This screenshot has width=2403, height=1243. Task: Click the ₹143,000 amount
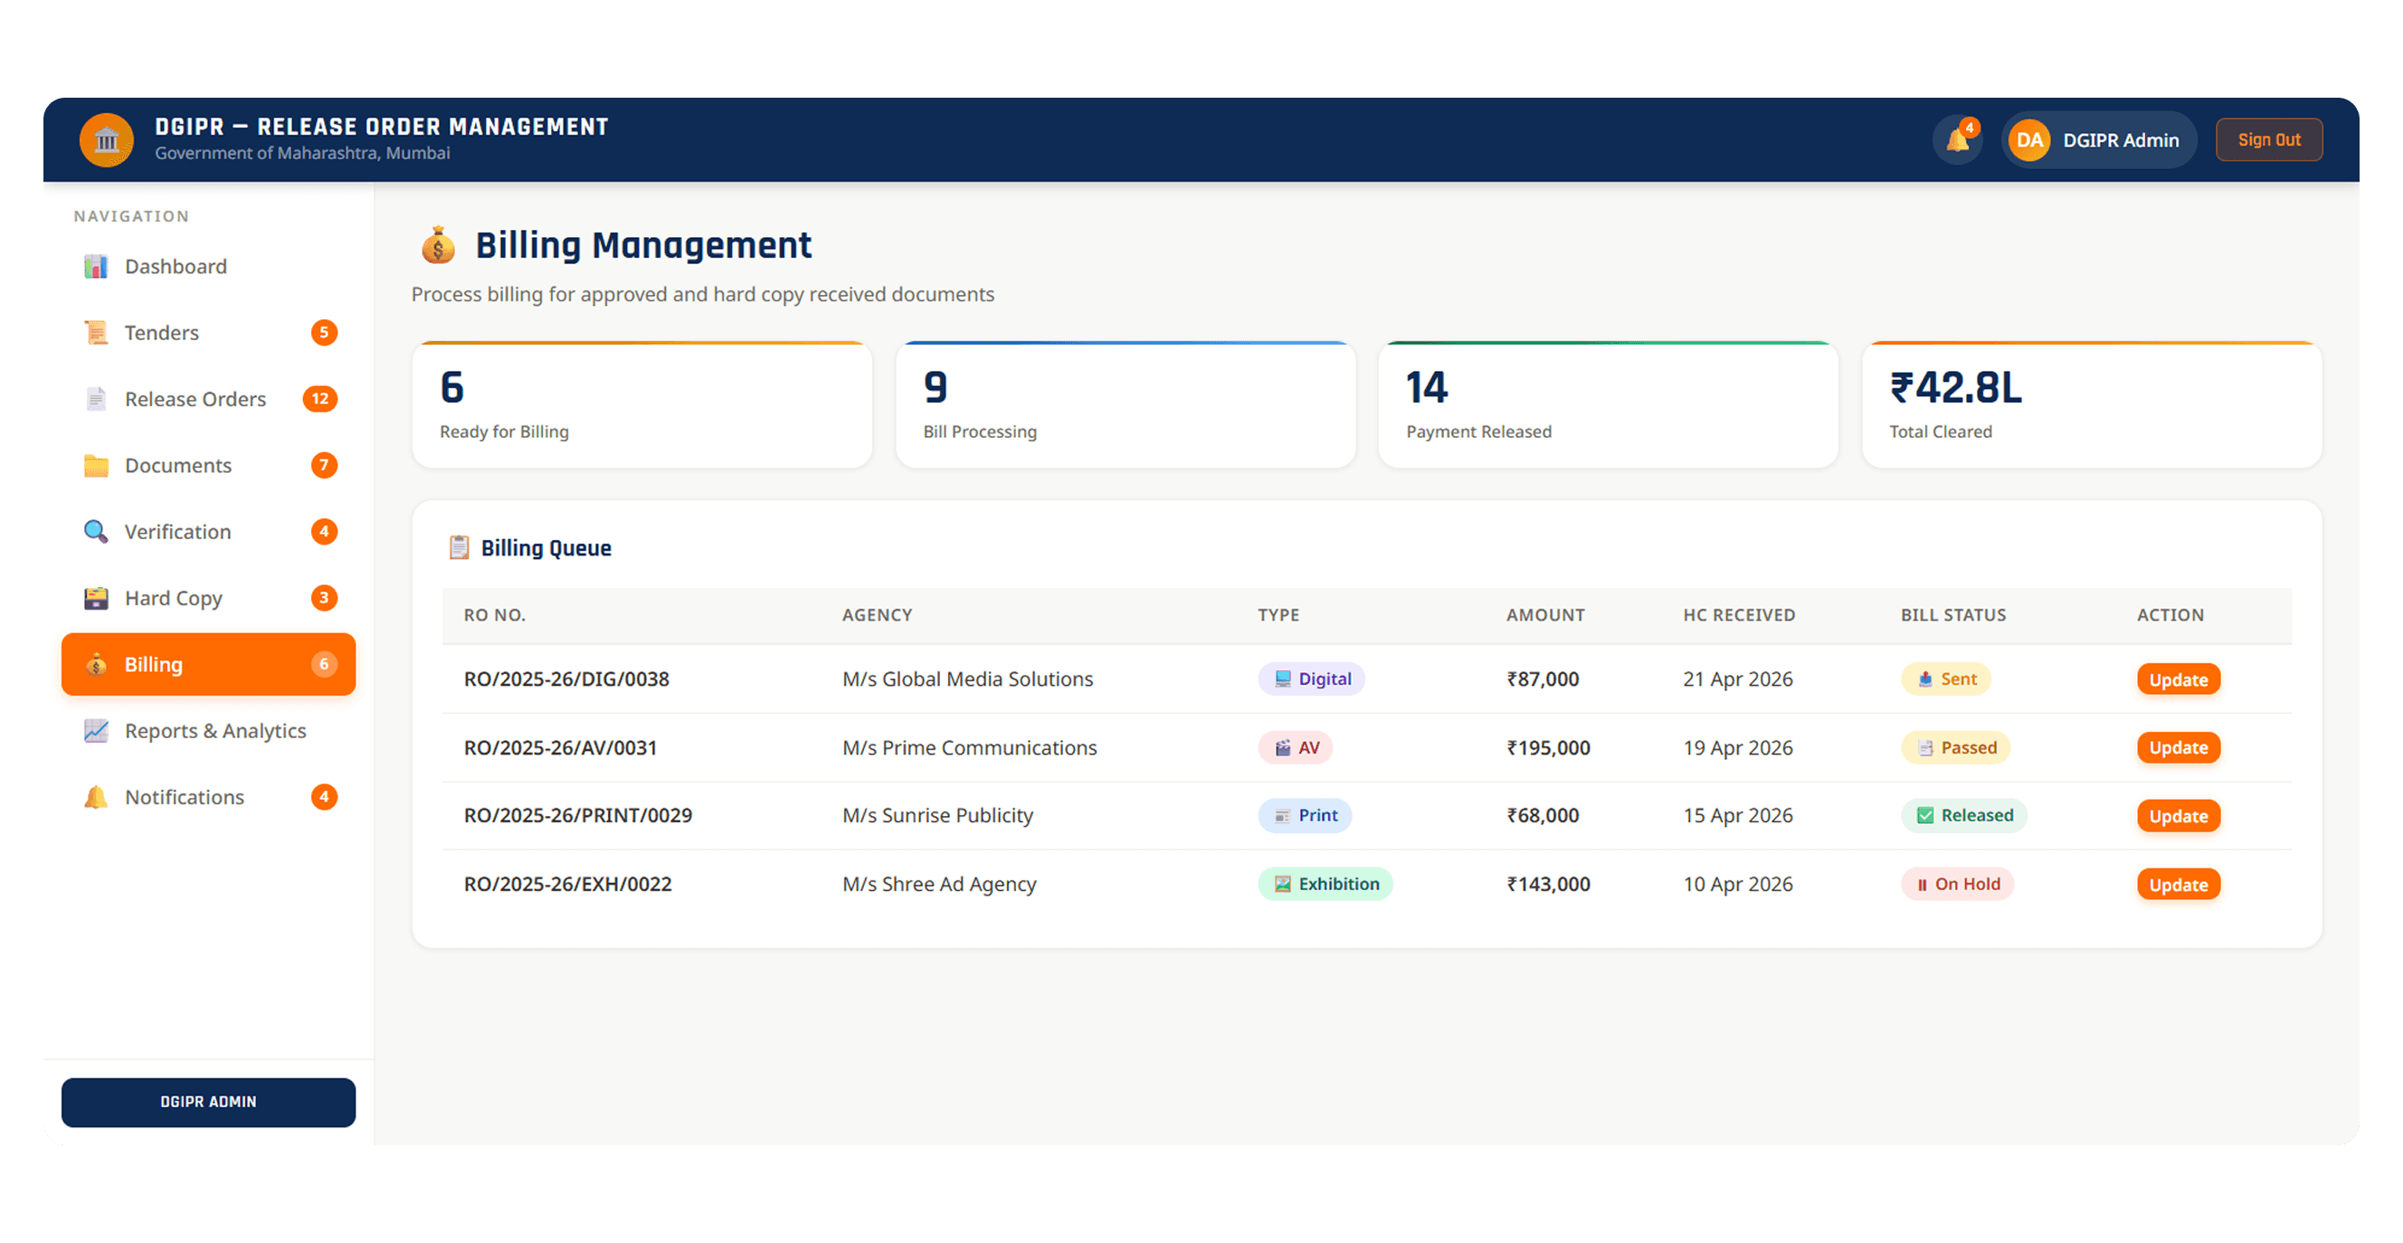point(1549,884)
